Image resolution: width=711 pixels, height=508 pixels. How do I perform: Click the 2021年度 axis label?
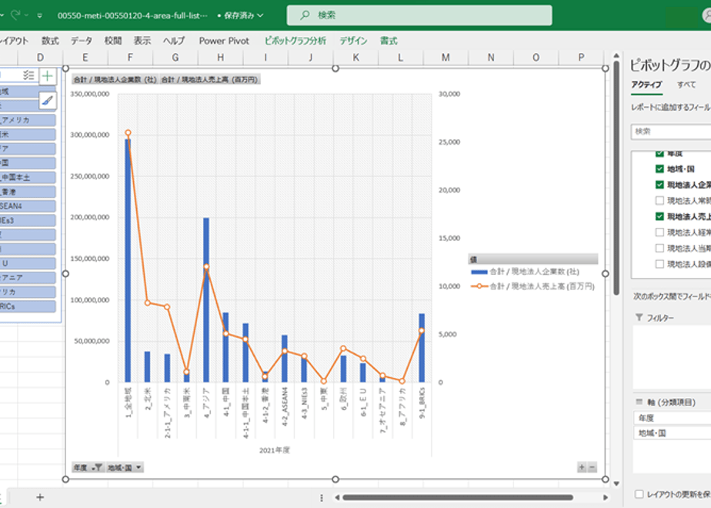click(x=275, y=450)
